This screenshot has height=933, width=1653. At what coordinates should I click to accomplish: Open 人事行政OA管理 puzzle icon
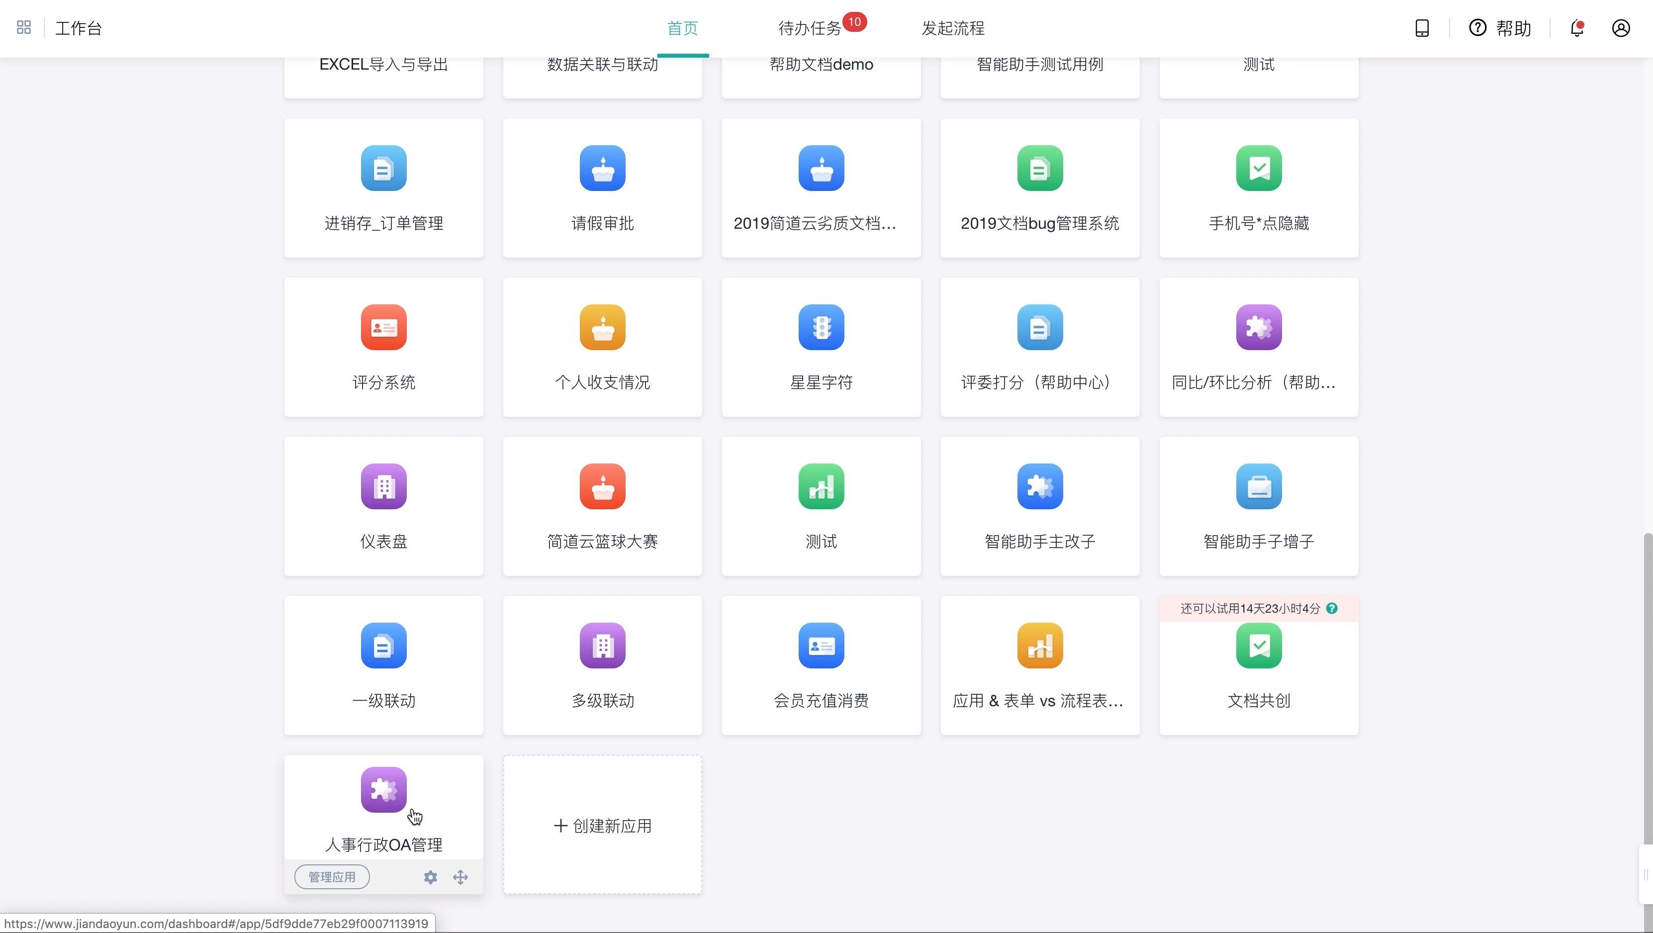[x=384, y=790]
